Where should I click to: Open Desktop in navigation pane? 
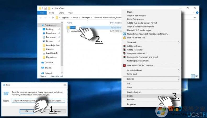point(50,29)
